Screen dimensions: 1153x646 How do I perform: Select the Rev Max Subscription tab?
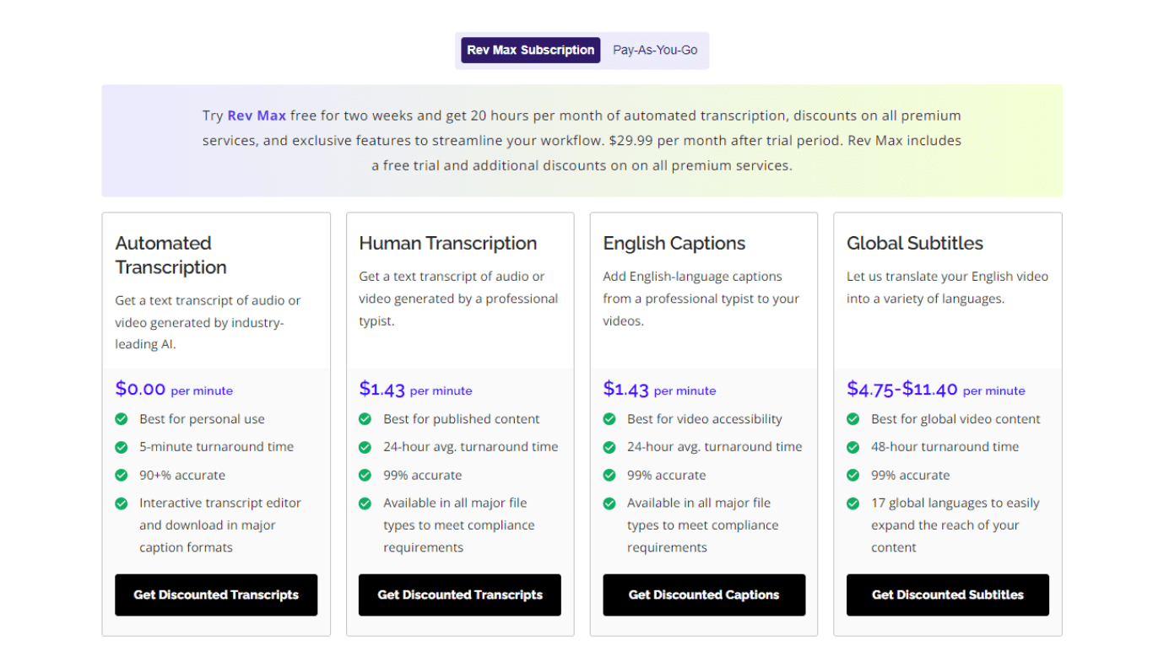(530, 51)
